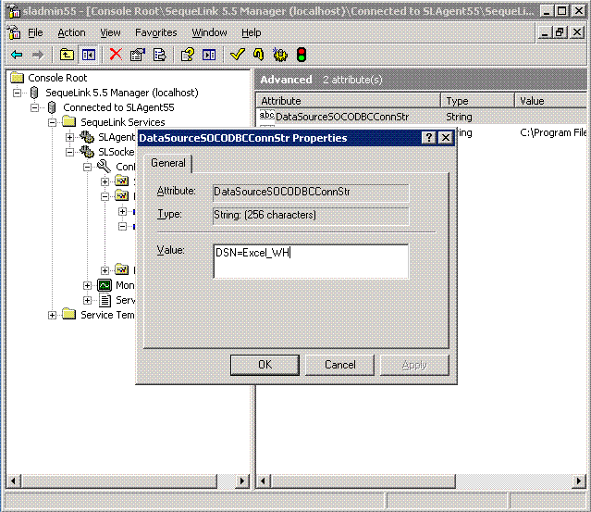Click the dialog's question mark help button
The image size is (591, 512).
(428, 138)
